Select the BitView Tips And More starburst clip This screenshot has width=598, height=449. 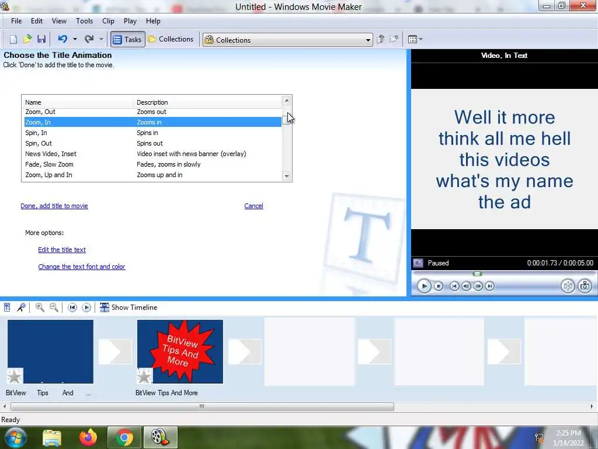[180, 351]
